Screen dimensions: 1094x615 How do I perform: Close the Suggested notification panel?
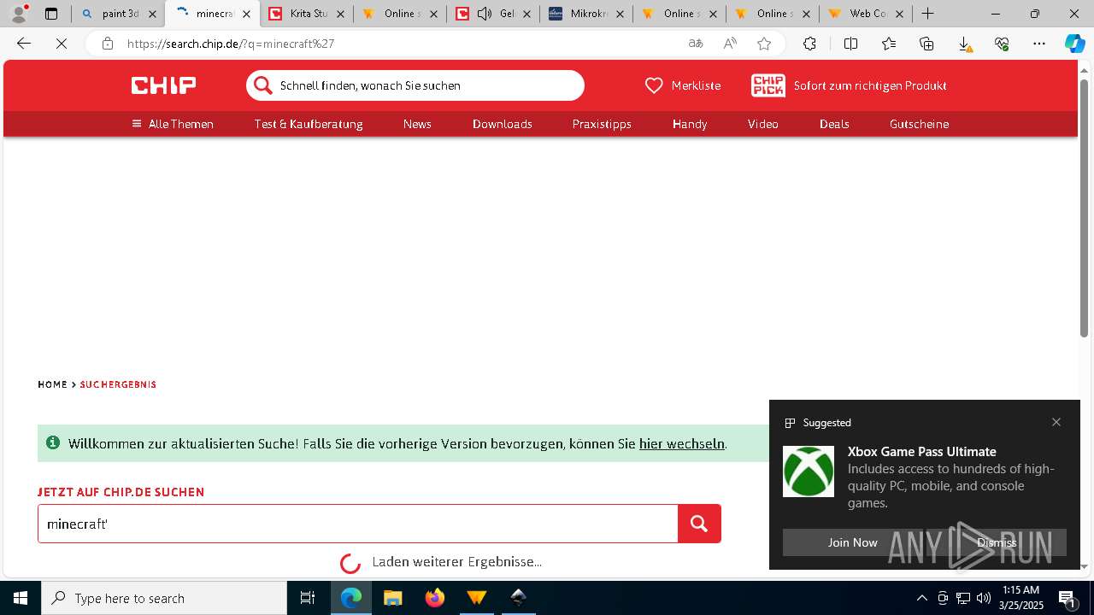(1056, 422)
